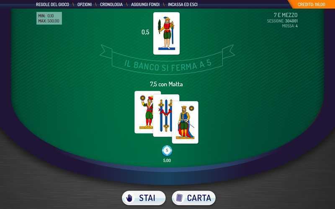Click the hand icon on the STAI button
Viewport: 335px width, 209px height.
pos(129,198)
